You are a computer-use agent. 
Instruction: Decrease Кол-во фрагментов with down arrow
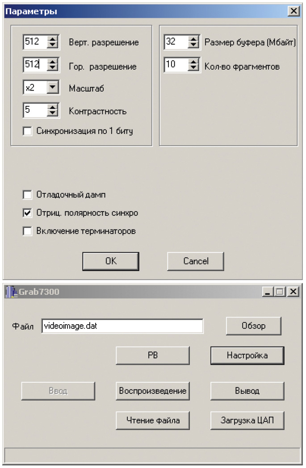(x=193, y=67)
